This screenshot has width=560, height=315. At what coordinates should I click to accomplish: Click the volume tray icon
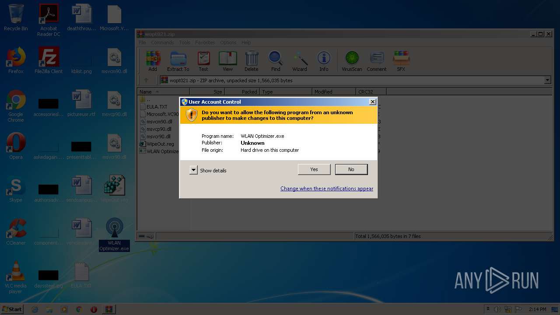(497, 309)
